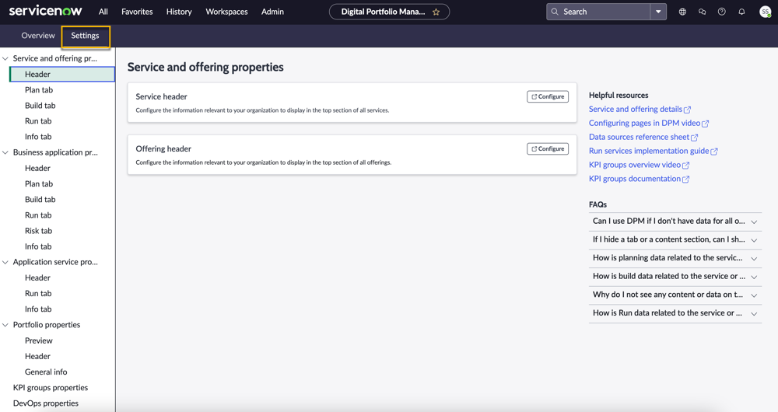Image resolution: width=778 pixels, height=412 pixels.
Task: Collapse Portfolio properties tree node
Action: pos(5,325)
